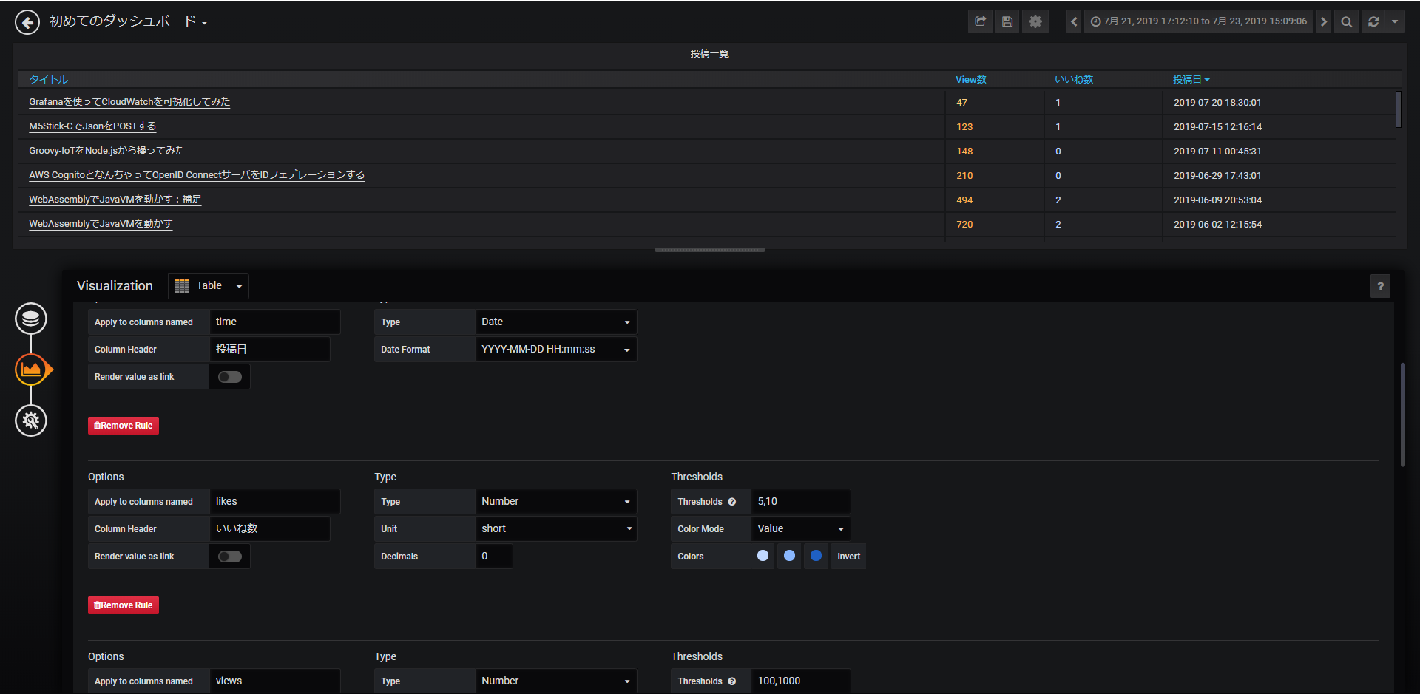Shift time range forward

[1324, 21]
